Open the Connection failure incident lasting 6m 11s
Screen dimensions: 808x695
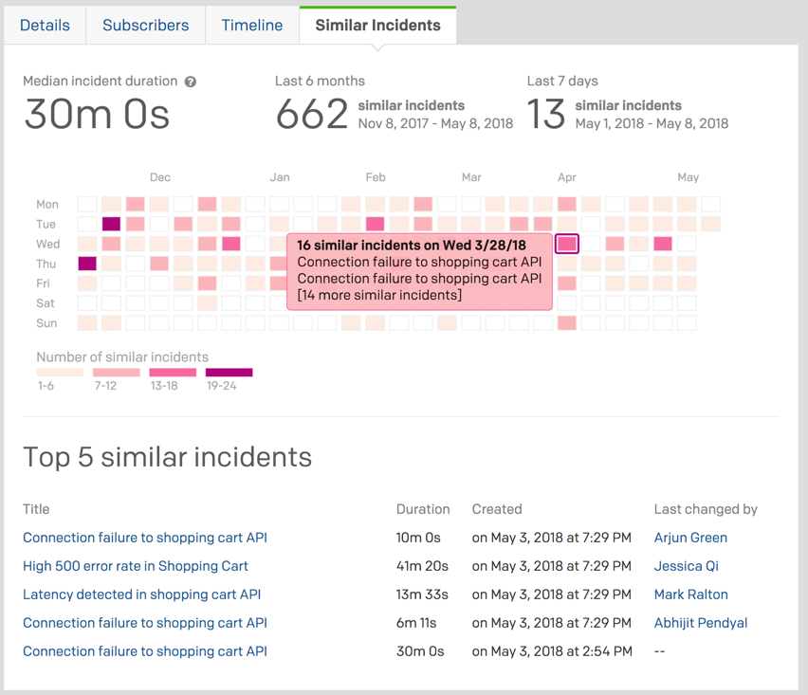click(x=145, y=623)
